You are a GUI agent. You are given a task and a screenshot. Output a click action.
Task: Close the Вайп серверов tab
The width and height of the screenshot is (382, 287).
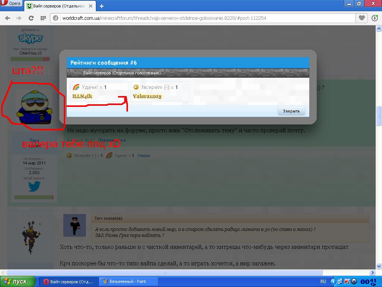click(90, 6)
